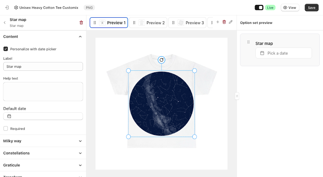Click the View button
Image resolution: width=323 pixels, height=177 pixels.
pyautogui.click(x=290, y=8)
